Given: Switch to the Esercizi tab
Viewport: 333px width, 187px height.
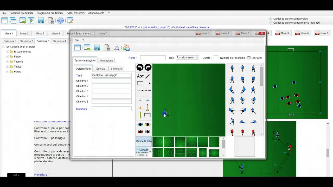Looking at the screenshot, I should point(101,69).
